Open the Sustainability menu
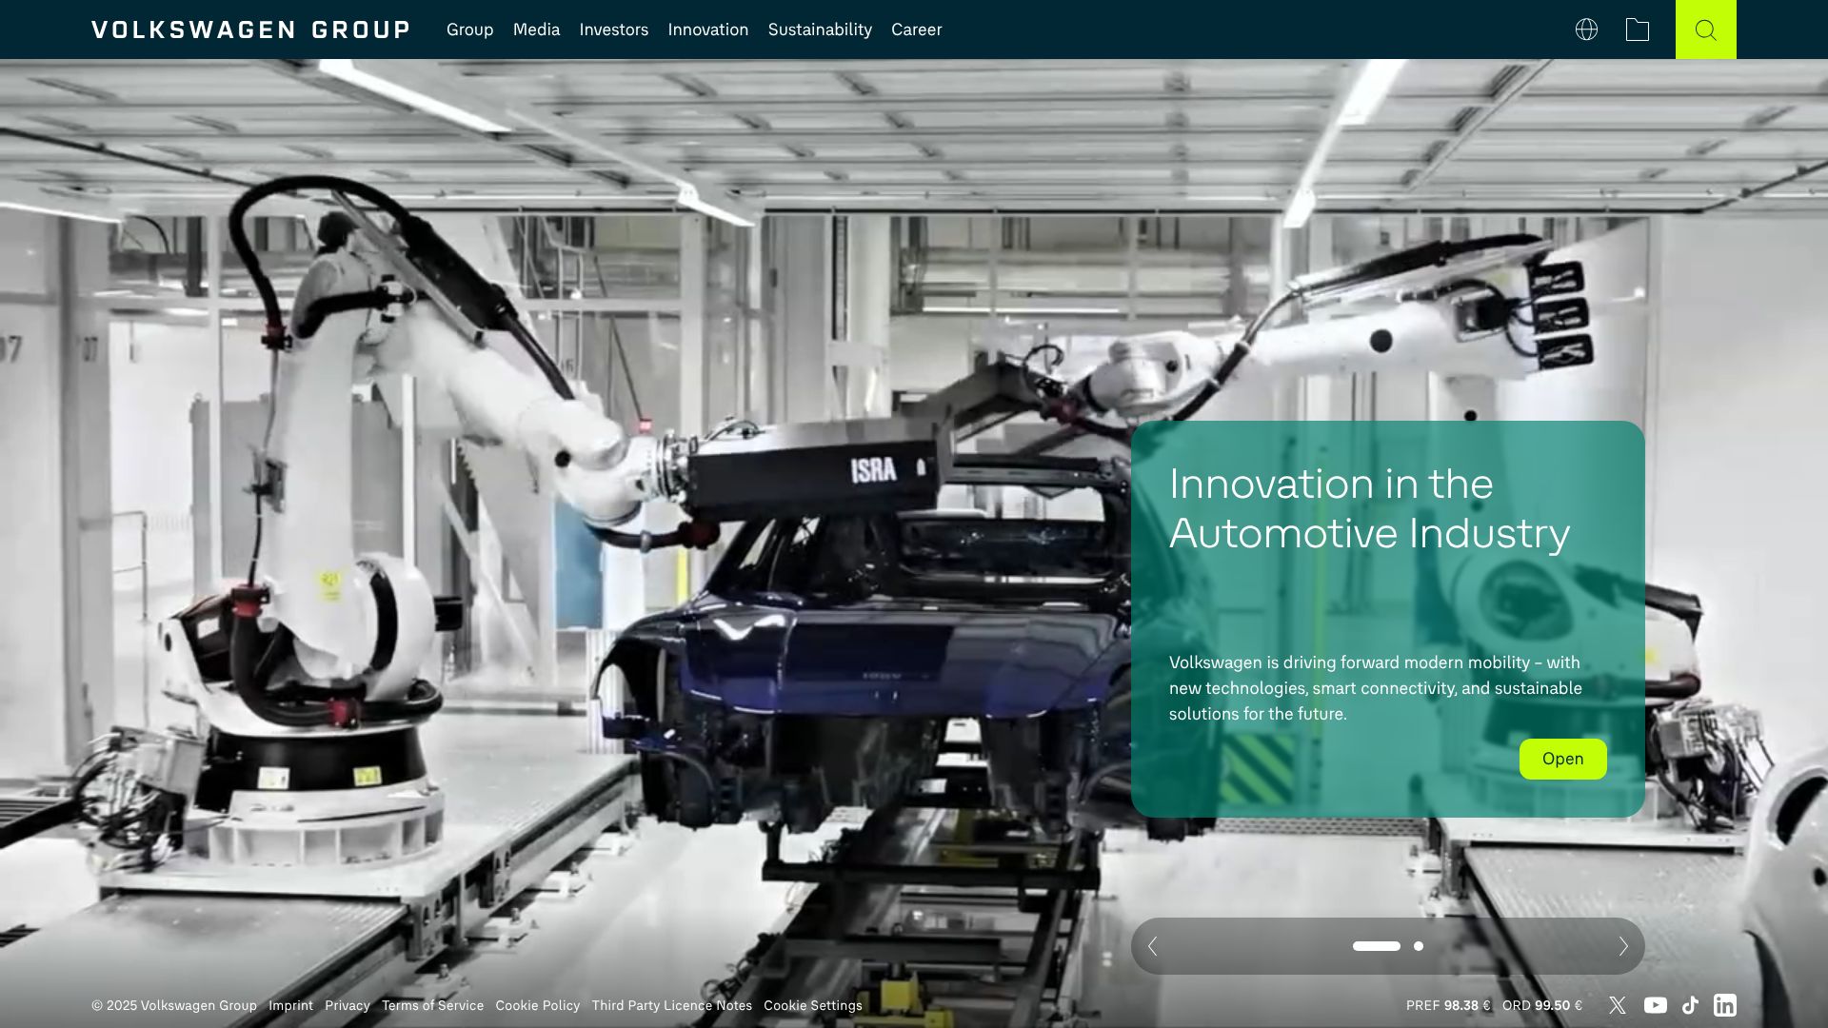Screen dimensions: 1828x1028 tap(820, 30)
